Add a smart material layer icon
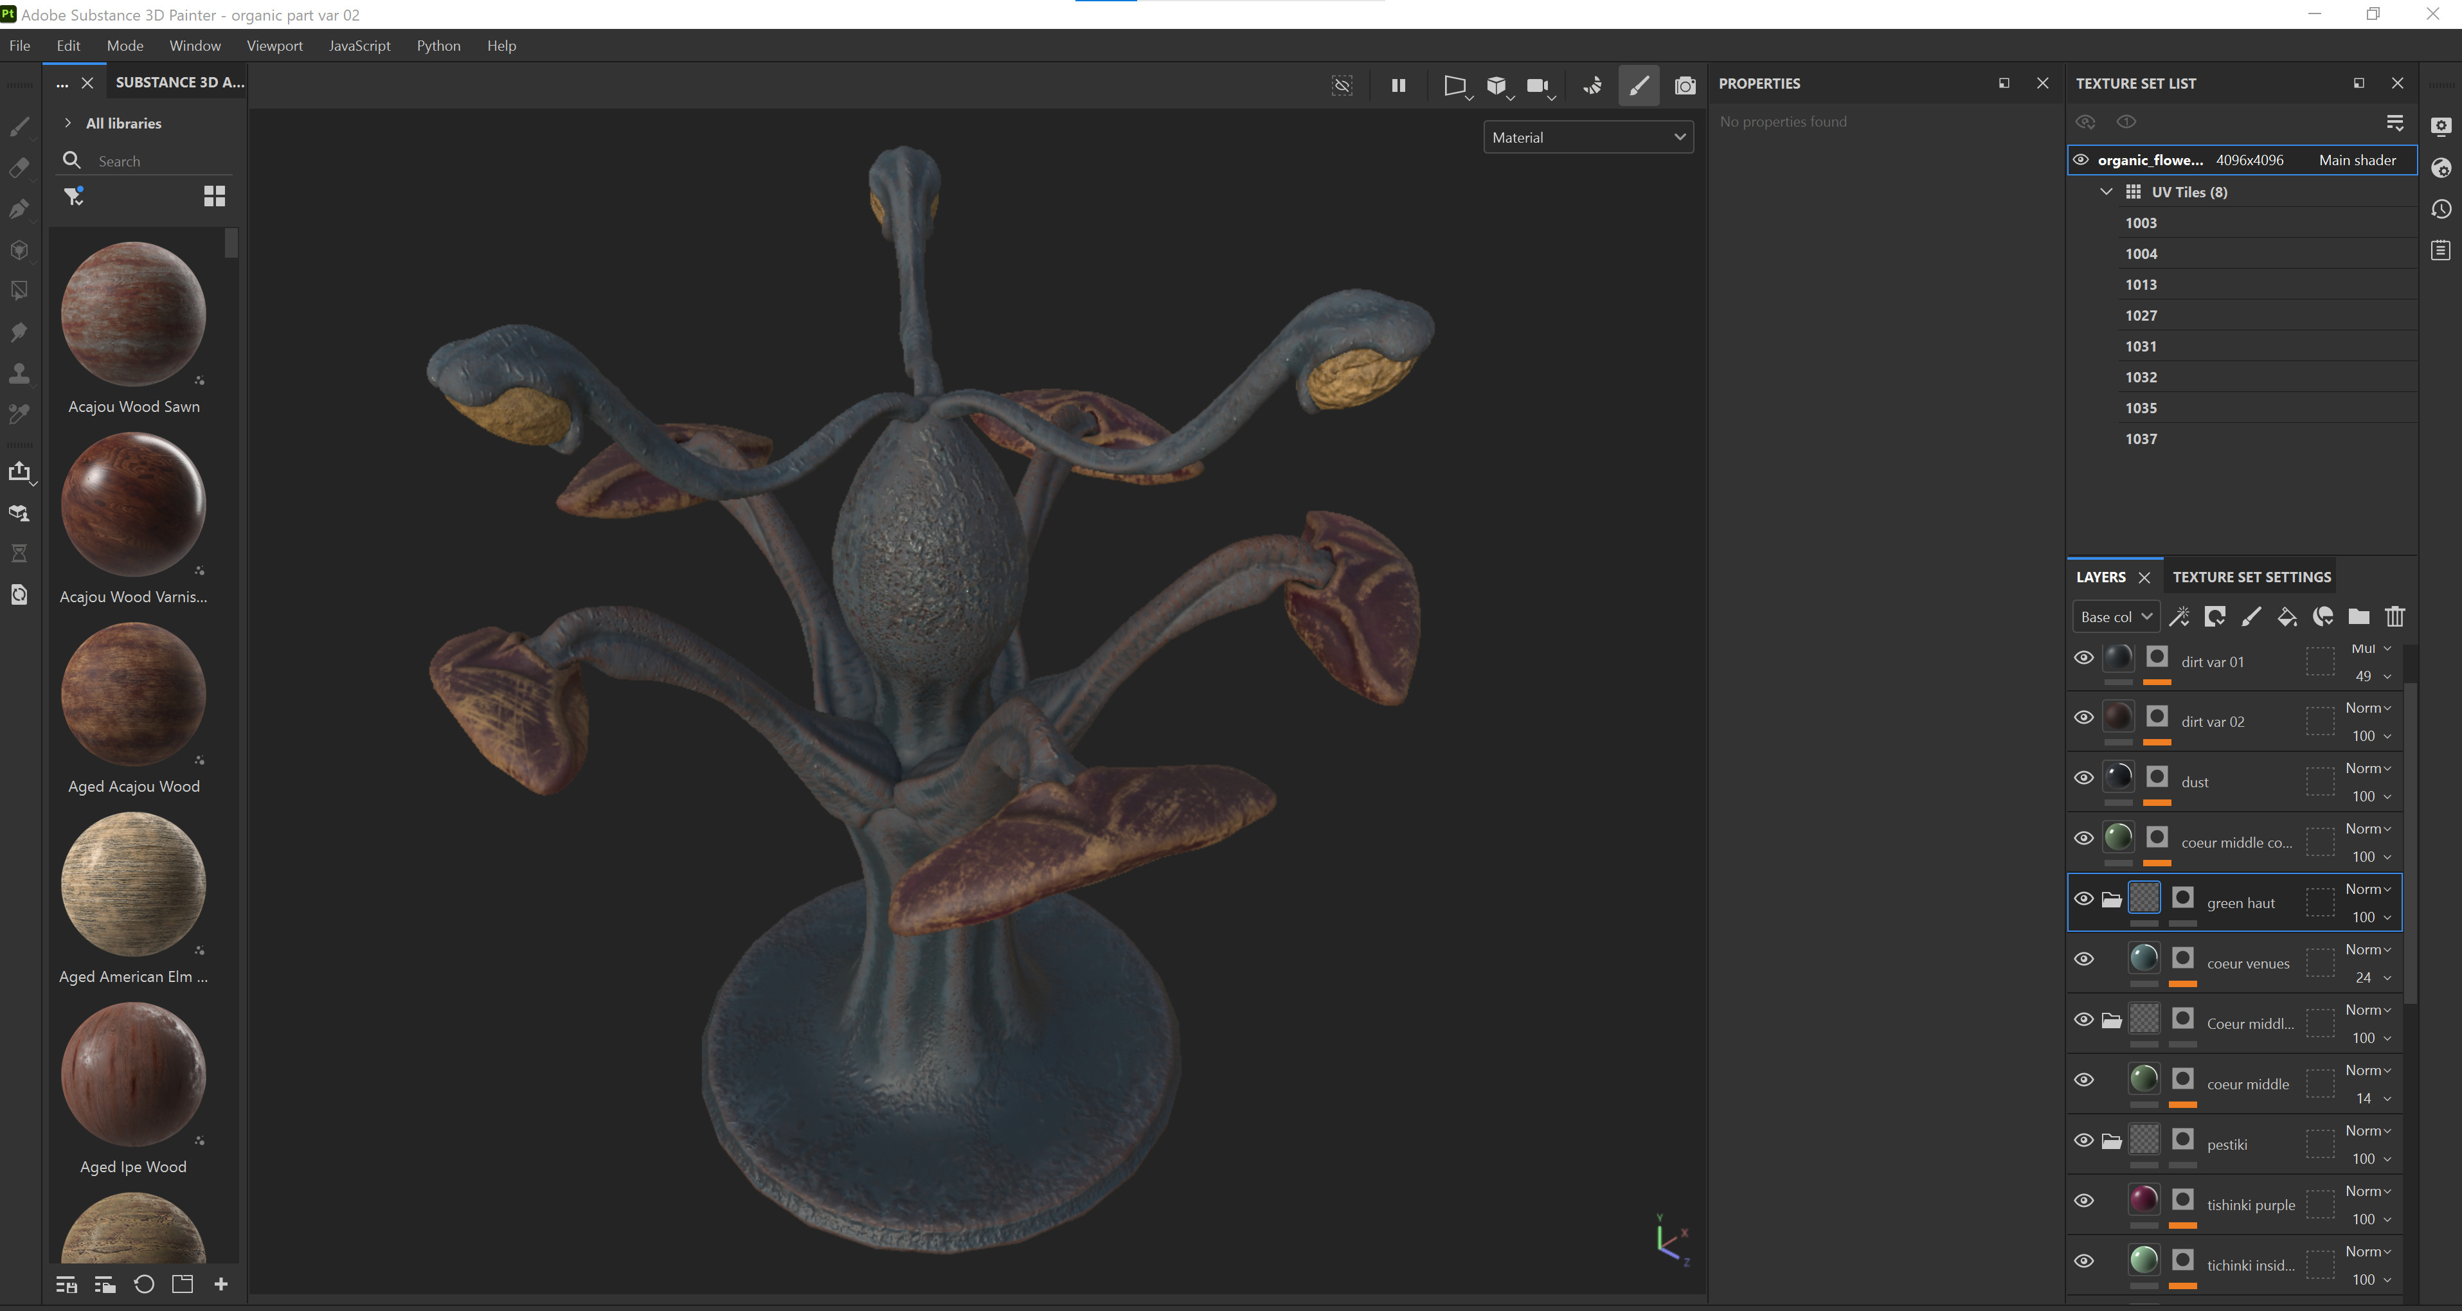The height and width of the screenshot is (1311, 2462). [x=2323, y=616]
